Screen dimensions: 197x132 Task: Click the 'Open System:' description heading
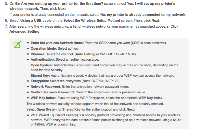42,65
